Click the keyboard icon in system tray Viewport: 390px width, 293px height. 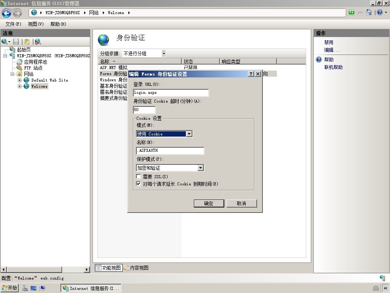pos(376,288)
